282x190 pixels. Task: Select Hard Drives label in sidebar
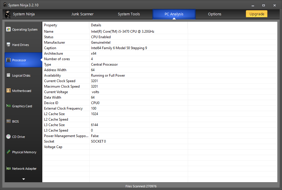(x=21, y=45)
